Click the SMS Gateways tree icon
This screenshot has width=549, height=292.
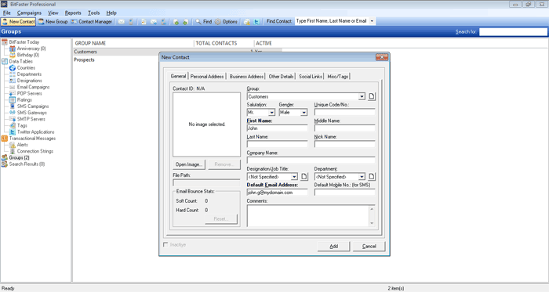(x=13, y=113)
